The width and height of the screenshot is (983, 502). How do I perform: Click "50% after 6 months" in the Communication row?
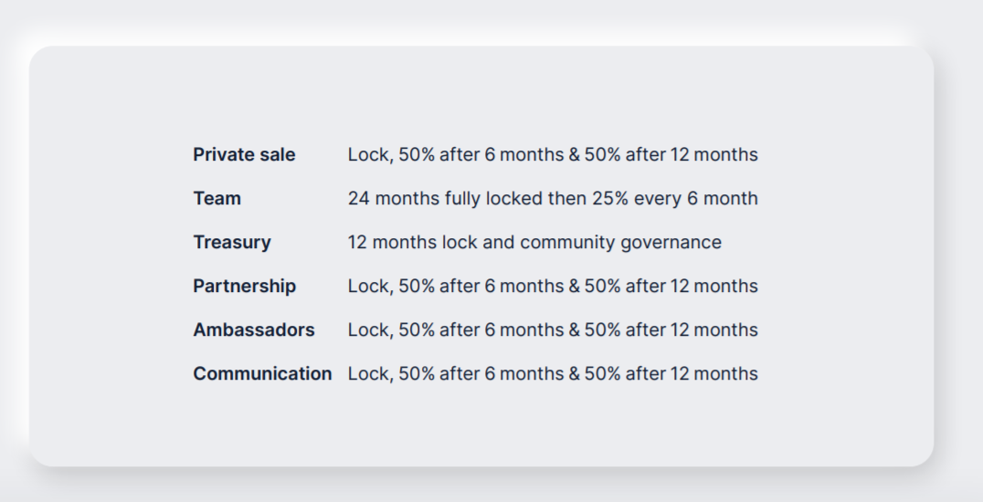[481, 373]
